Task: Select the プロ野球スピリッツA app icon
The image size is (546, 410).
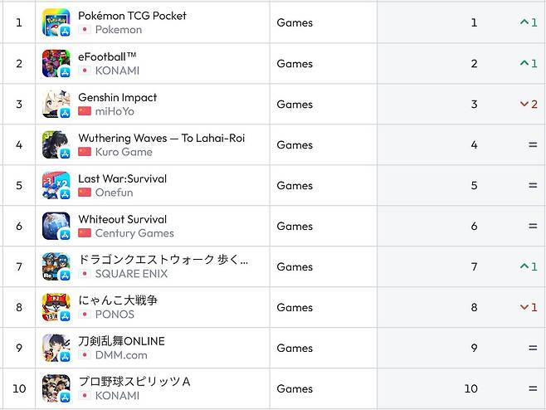Action: tap(56, 388)
